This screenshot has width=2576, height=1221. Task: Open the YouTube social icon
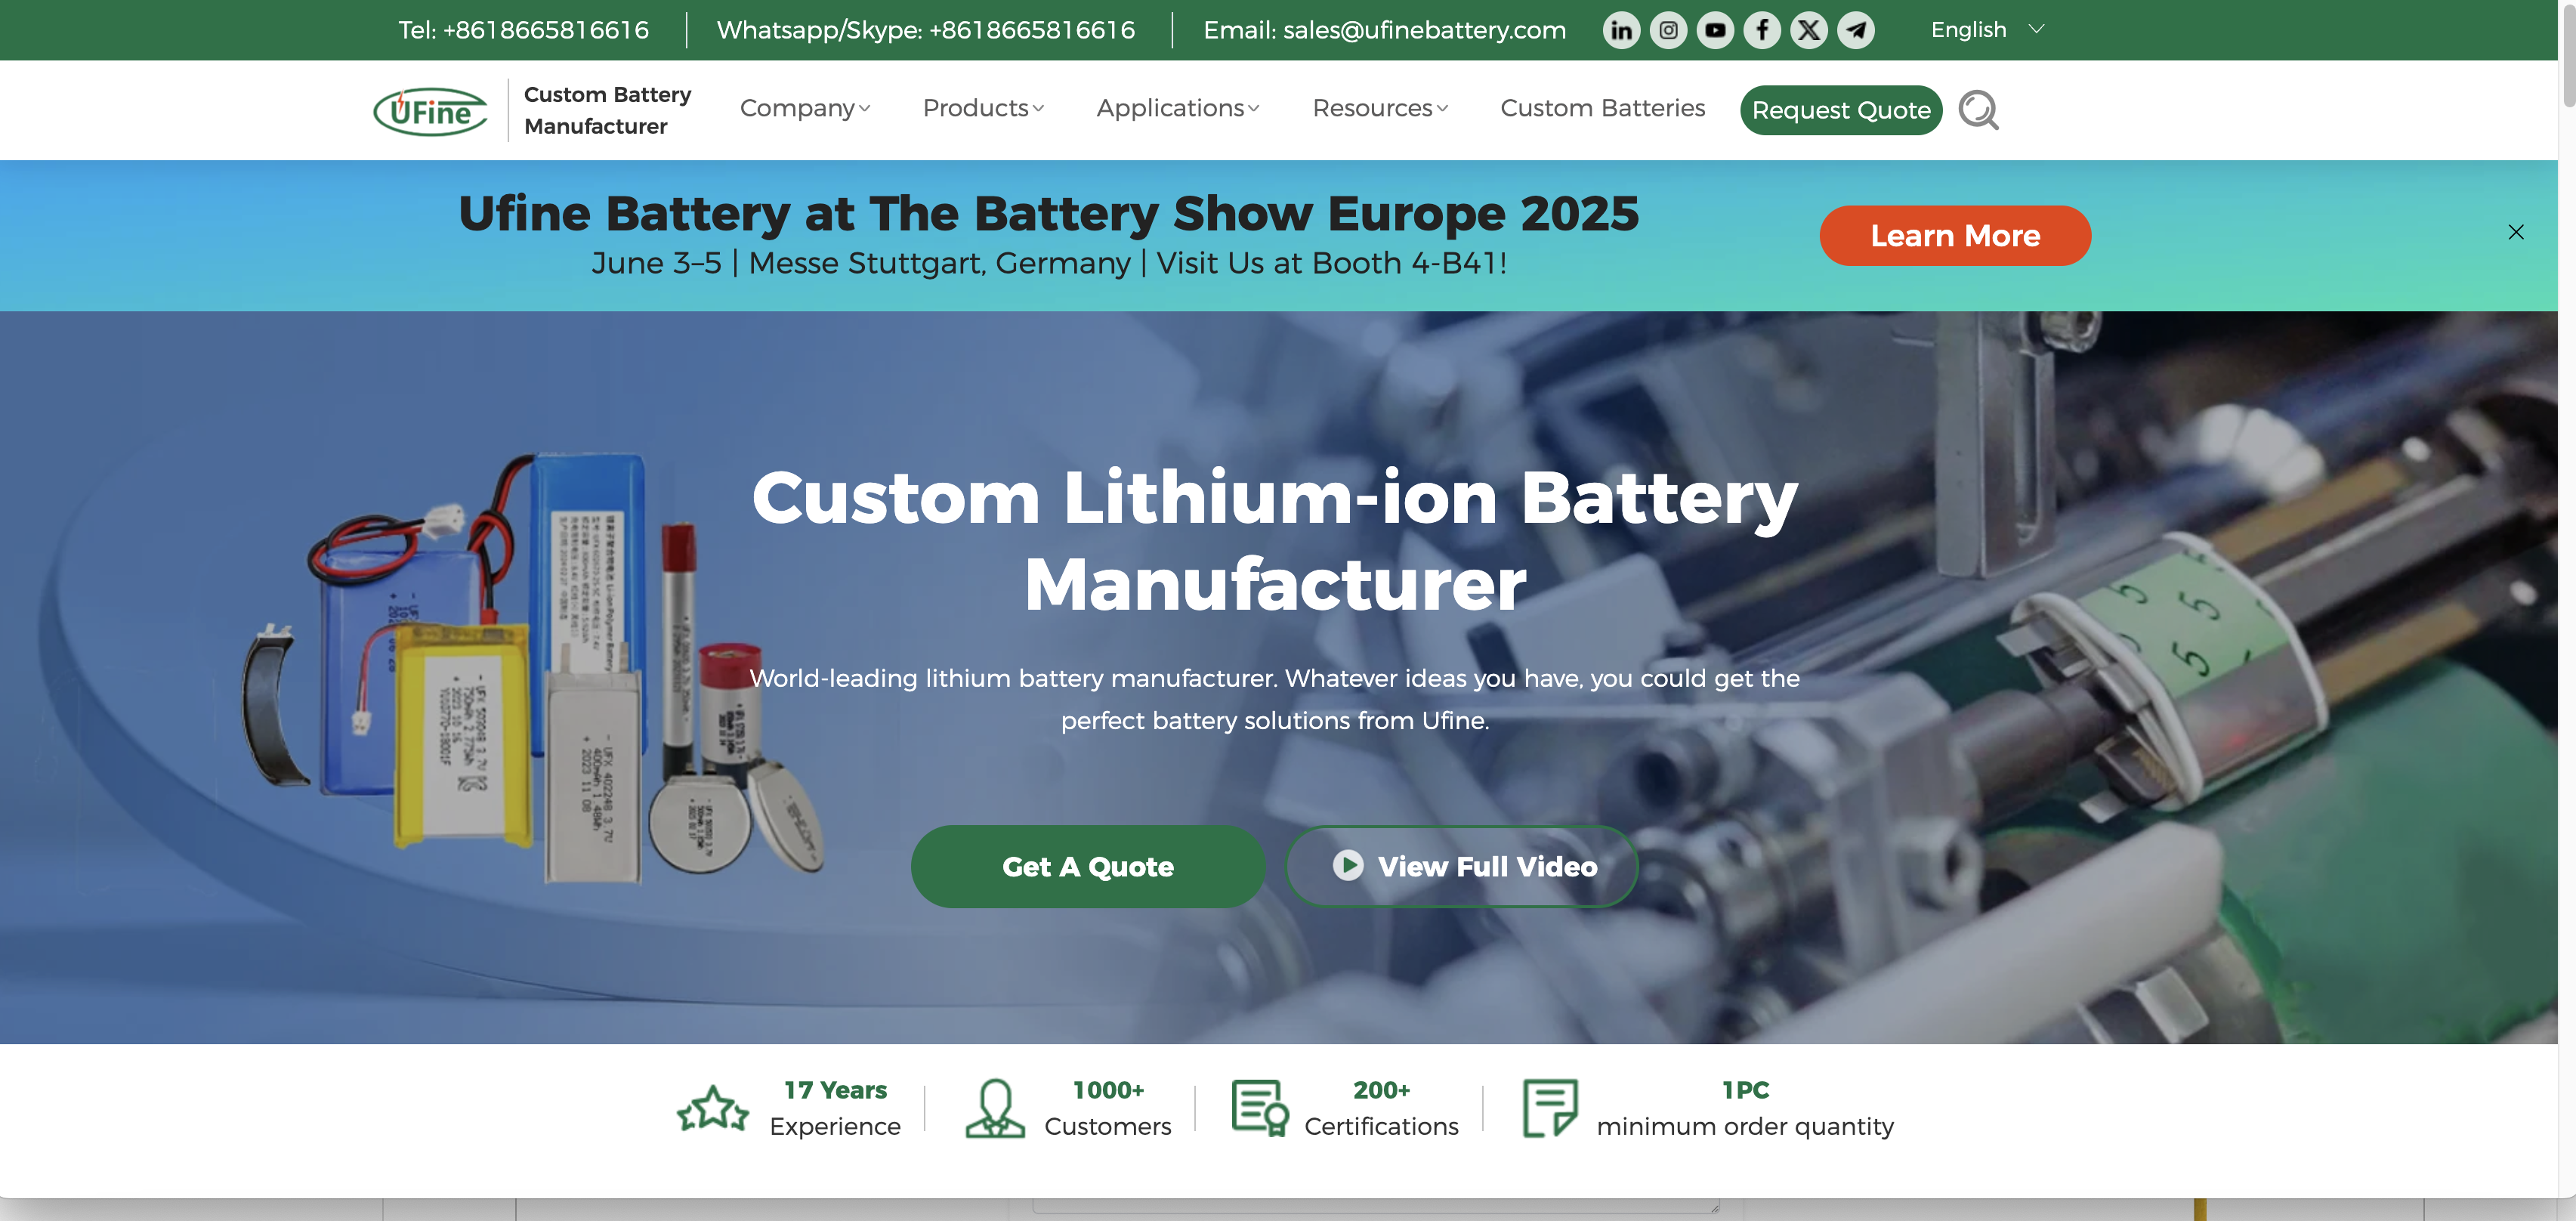(x=1715, y=30)
